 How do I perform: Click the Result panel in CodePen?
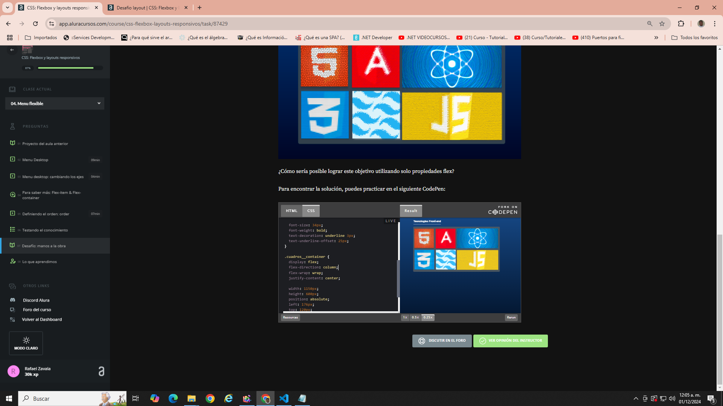point(411,211)
